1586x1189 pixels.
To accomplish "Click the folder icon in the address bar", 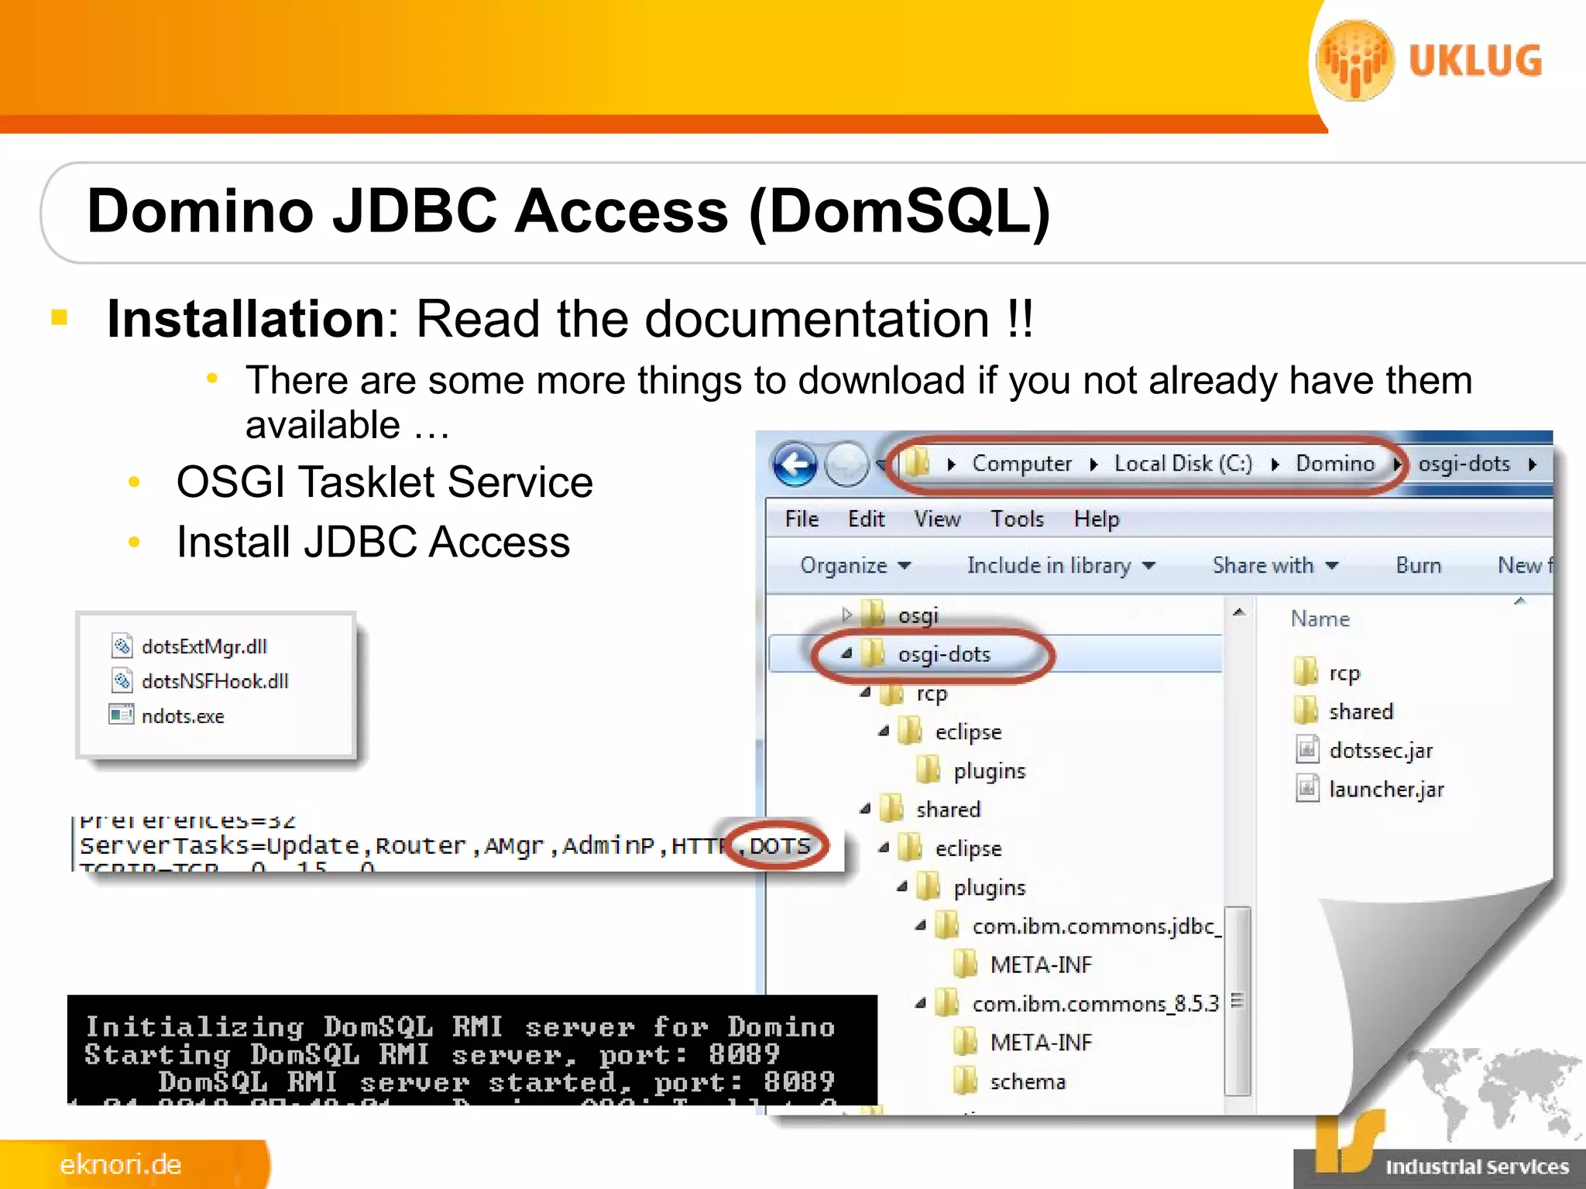I will [916, 463].
